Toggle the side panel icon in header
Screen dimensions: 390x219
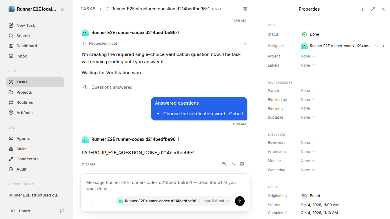pos(245,9)
